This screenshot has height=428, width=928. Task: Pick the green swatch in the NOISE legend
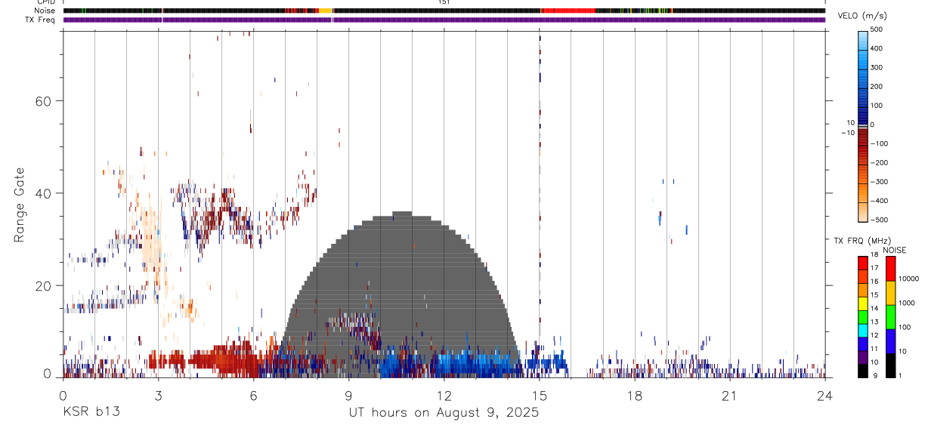pos(891,316)
